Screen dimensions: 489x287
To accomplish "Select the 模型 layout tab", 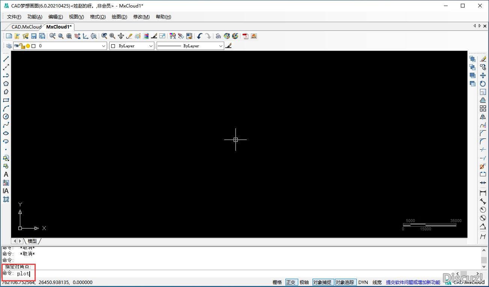I will point(32,241).
